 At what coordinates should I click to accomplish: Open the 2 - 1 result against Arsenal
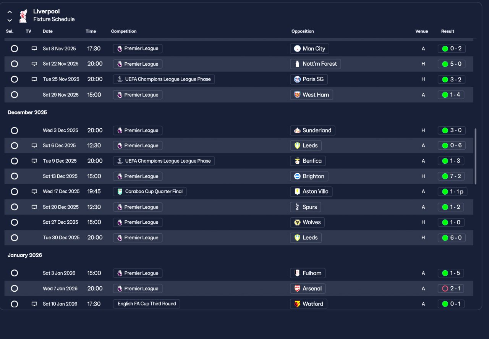[451, 289]
